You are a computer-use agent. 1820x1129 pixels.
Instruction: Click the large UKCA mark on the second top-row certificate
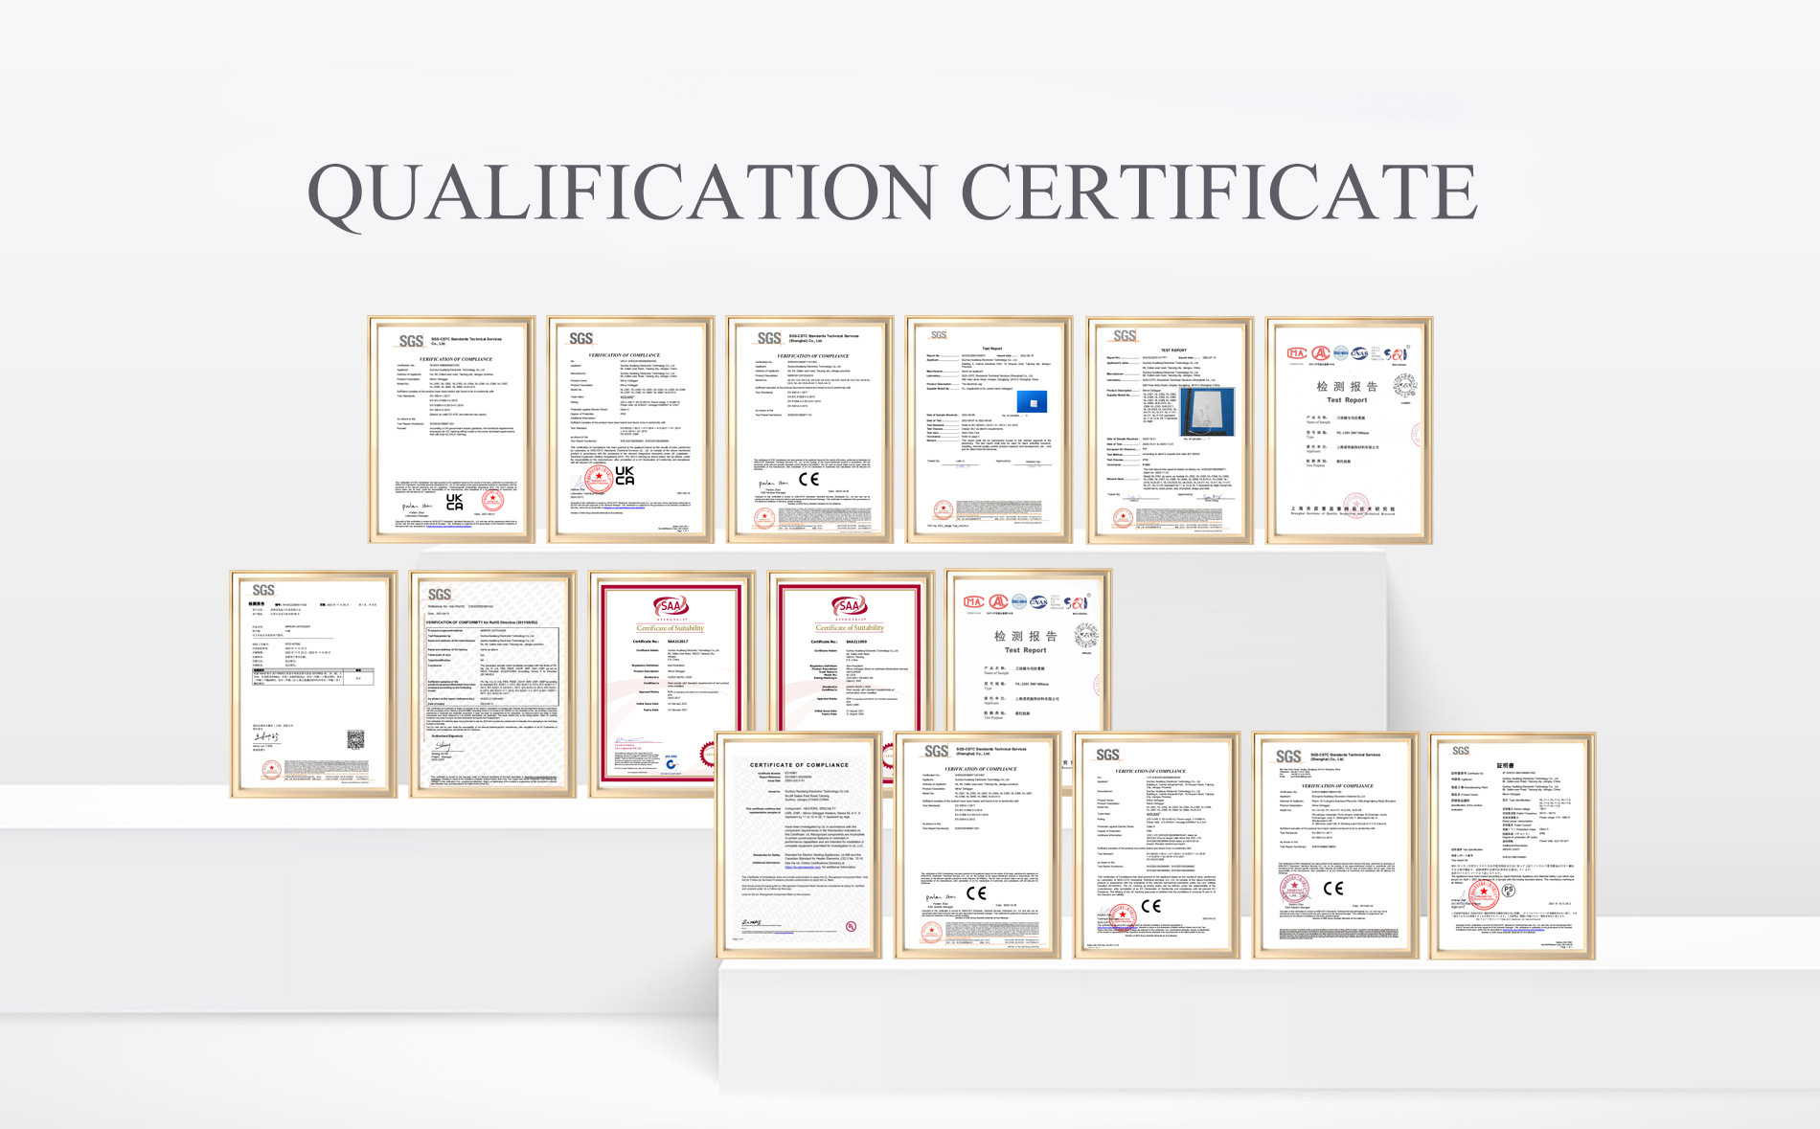[625, 476]
